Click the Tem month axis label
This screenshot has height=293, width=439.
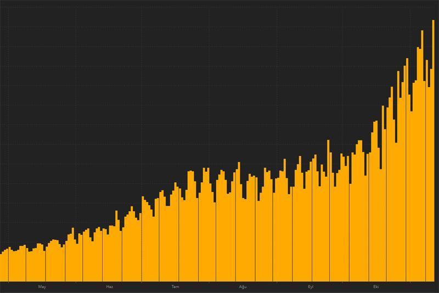pyautogui.click(x=175, y=286)
